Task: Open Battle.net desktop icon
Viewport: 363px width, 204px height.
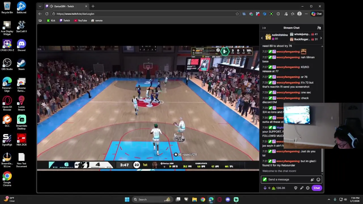Action: 21,8
